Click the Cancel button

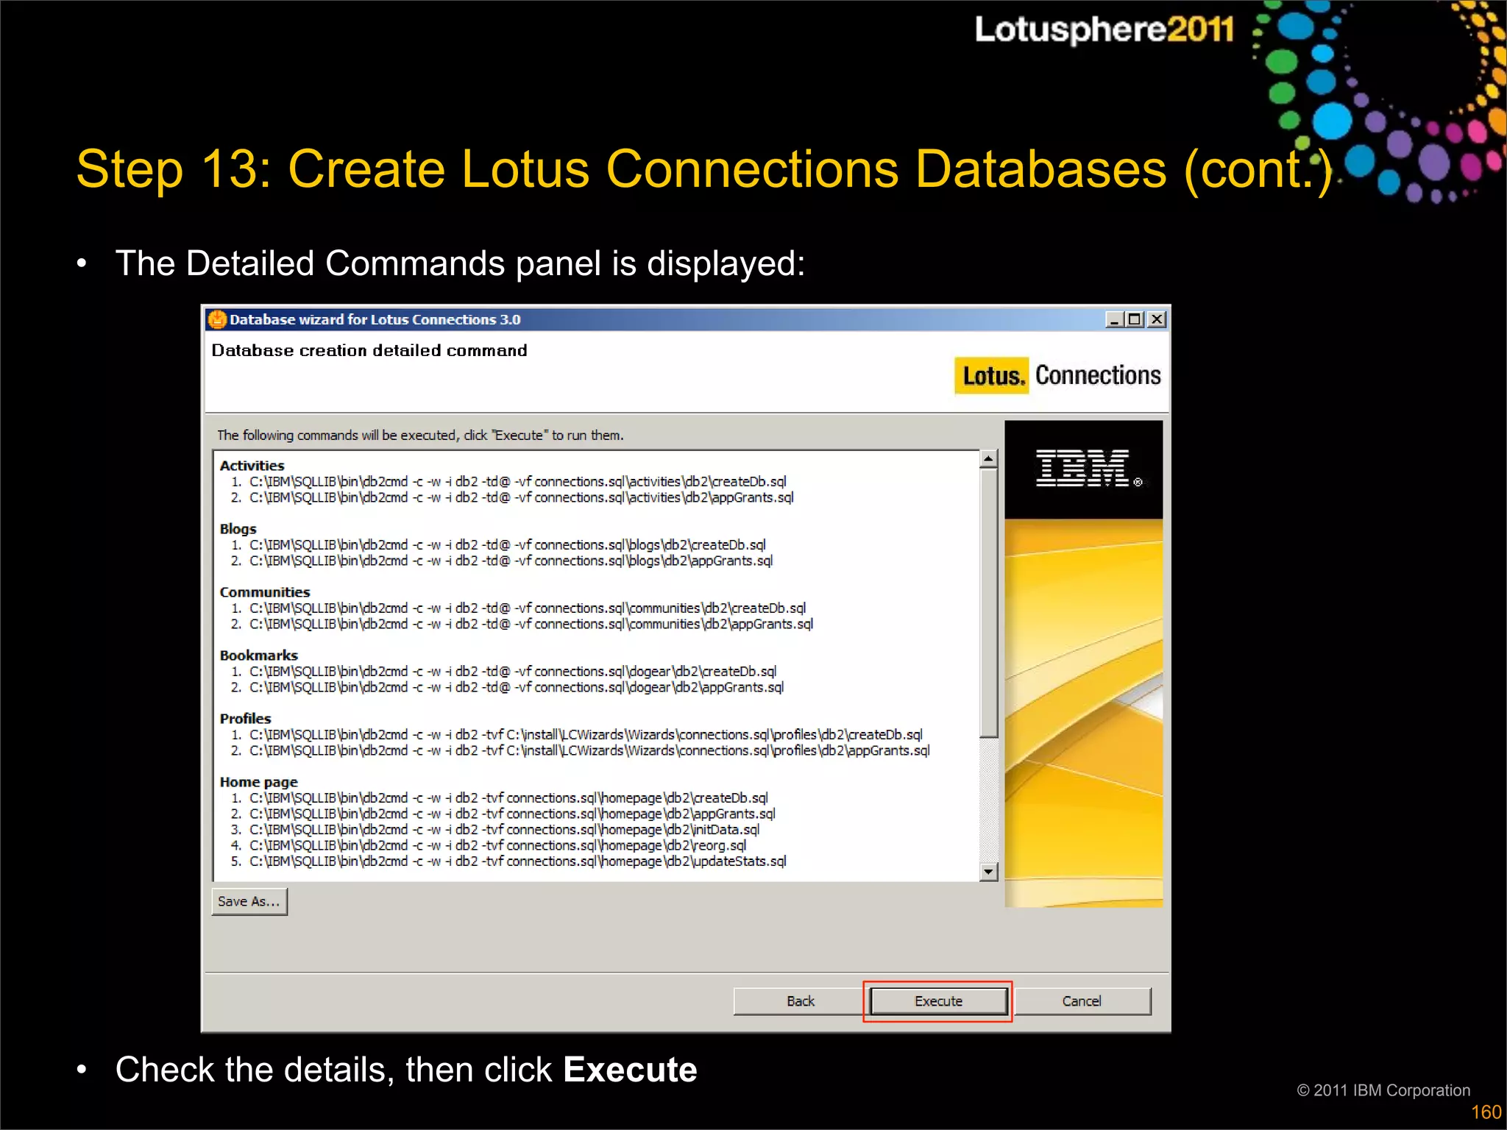1082,1001
